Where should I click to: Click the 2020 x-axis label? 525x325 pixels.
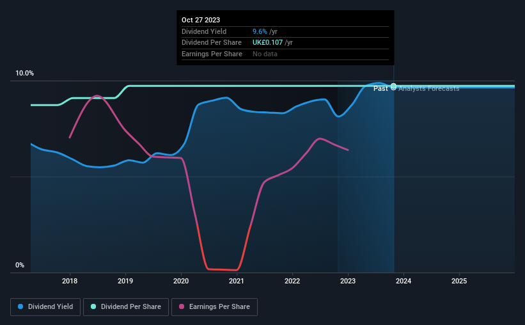(181, 281)
